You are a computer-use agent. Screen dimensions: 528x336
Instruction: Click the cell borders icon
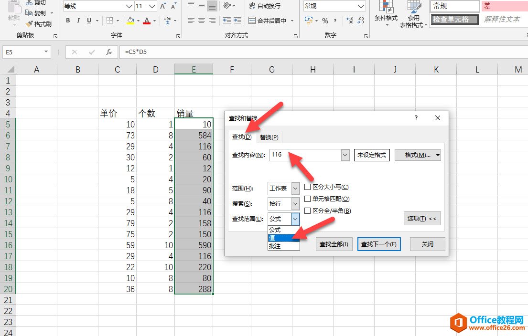(x=110, y=21)
